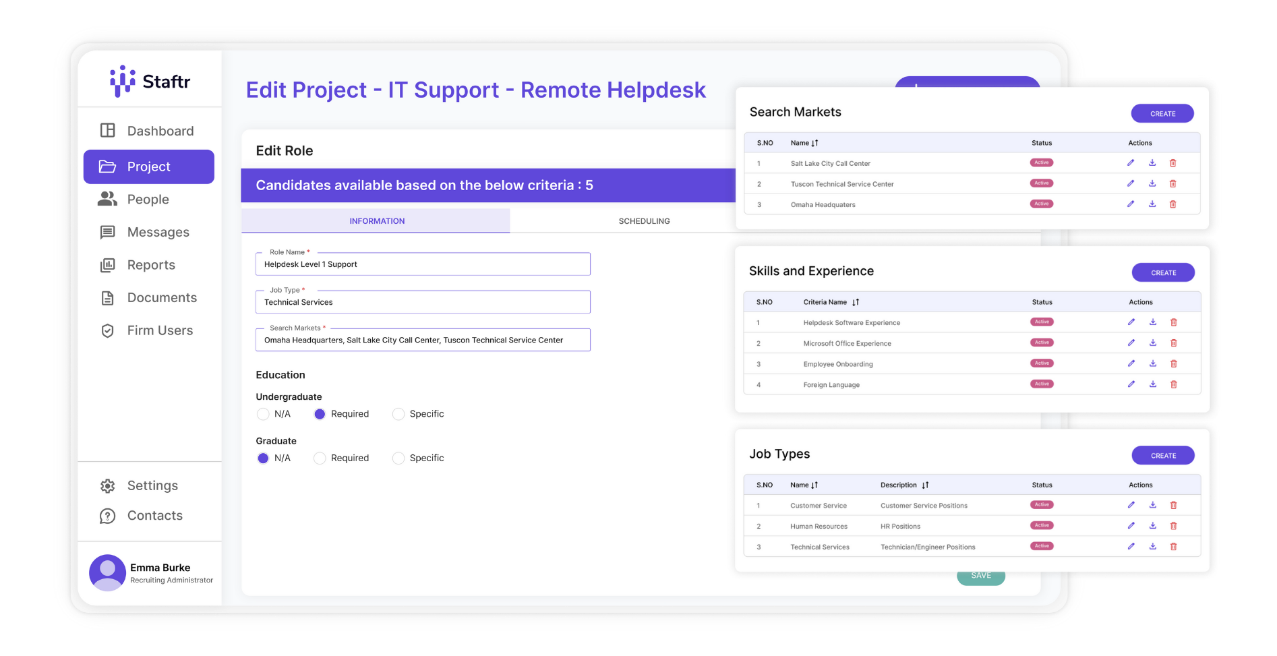Screen dimensions: 1277x656
Task: Open the Search Markets multi-select field
Action: [423, 340]
